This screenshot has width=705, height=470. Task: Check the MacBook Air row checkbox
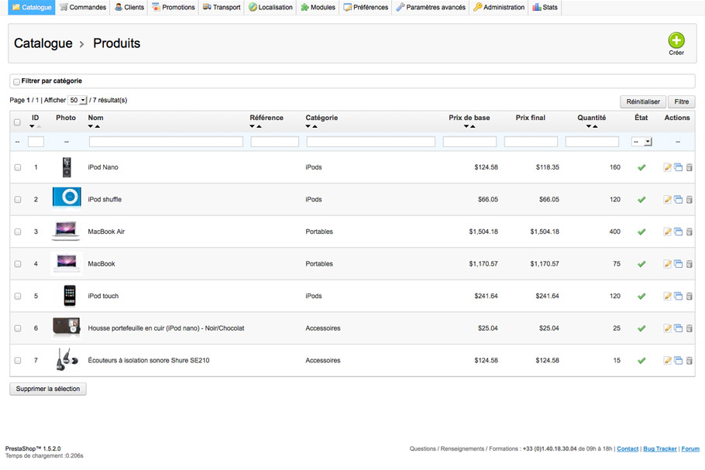(x=18, y=232)
